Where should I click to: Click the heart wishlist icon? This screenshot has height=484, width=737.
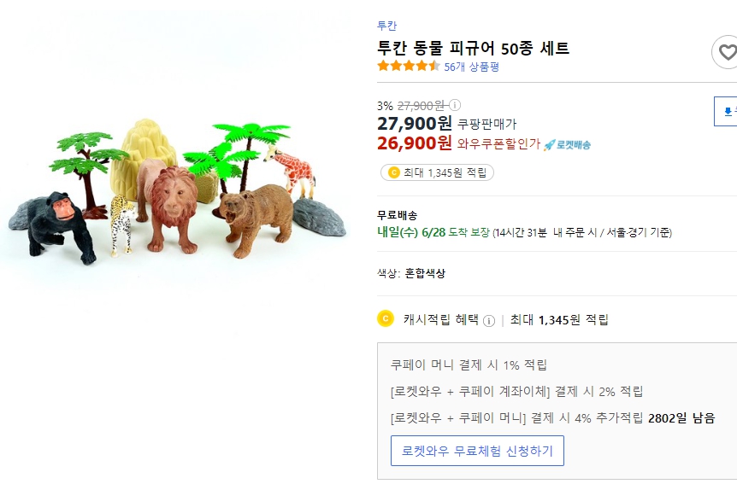pyautogui.click(x=726, y=52)
